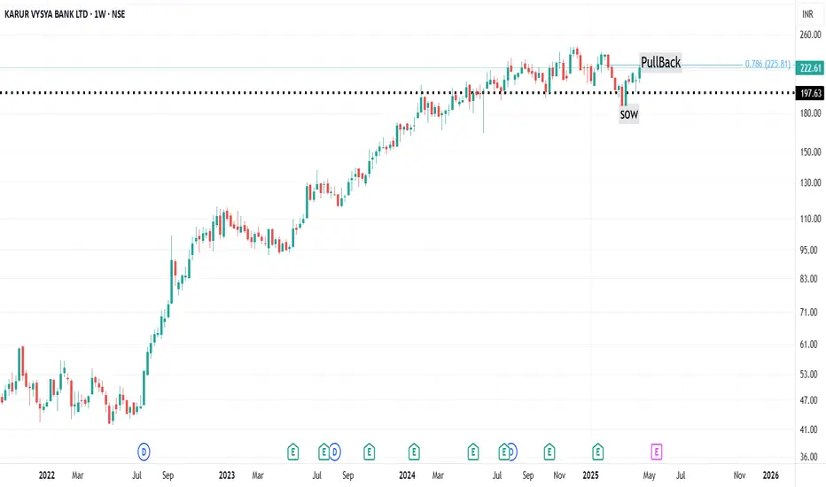This screenshot has width=826, height=487.
Task: Click the 222.61 current price tag
Action: tap(811, 67)
